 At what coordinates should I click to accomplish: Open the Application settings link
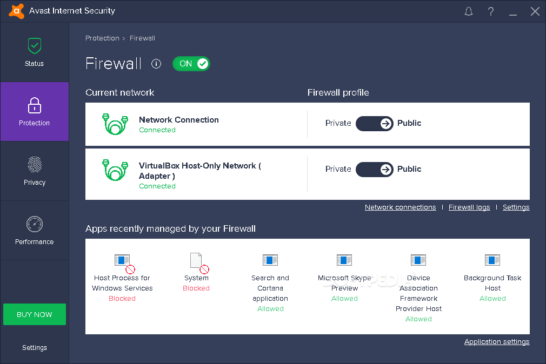pos(497,342)
